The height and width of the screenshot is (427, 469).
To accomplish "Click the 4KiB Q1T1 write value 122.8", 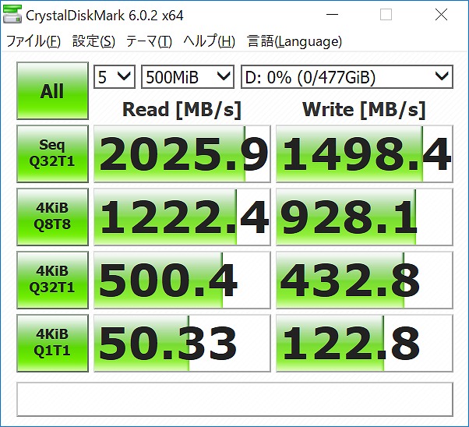I will (x=365, y=343).
